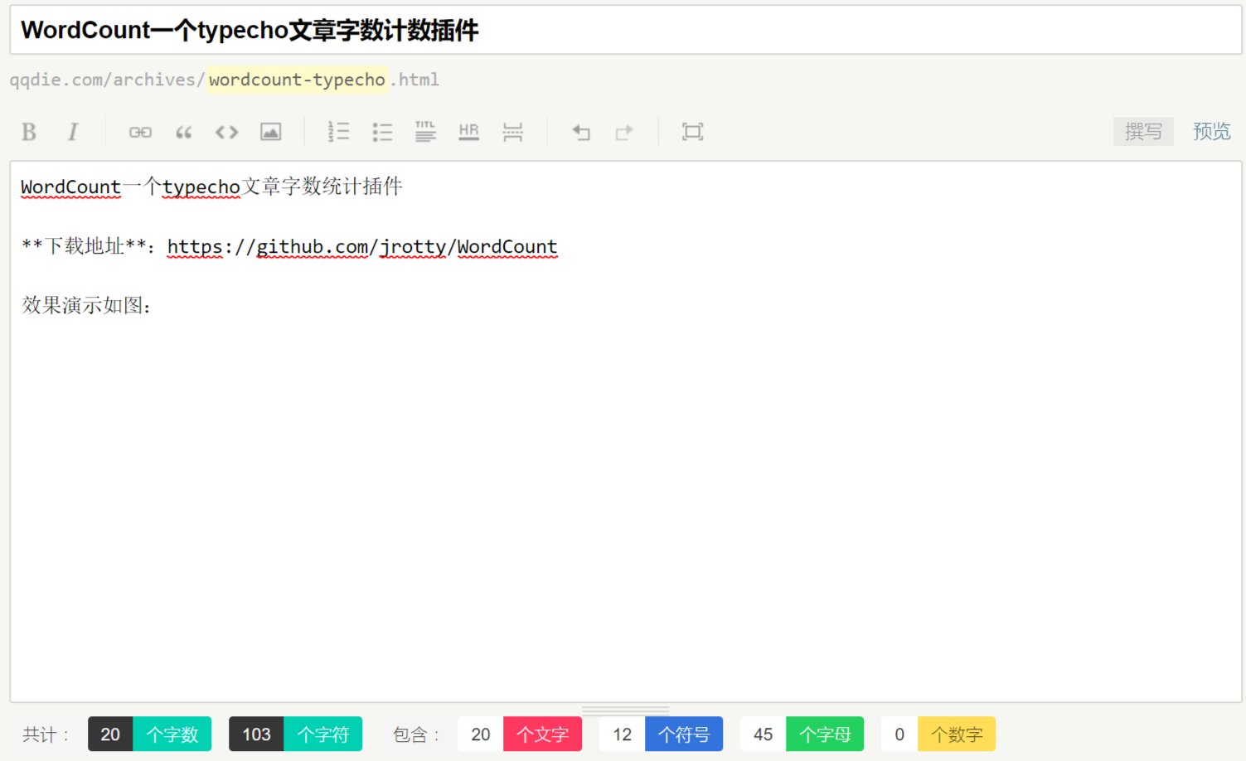
Task: Click the red 个文字 badge
Action: click(x=543, y=734)
